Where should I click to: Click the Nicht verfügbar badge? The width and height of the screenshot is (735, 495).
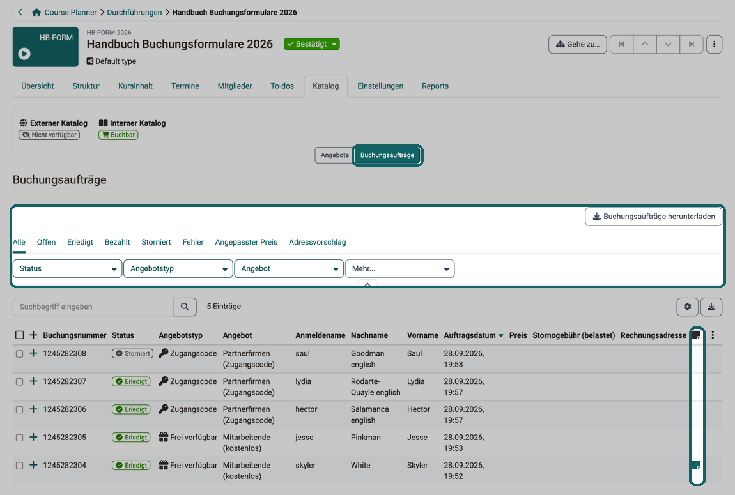[x=49, y=135]
